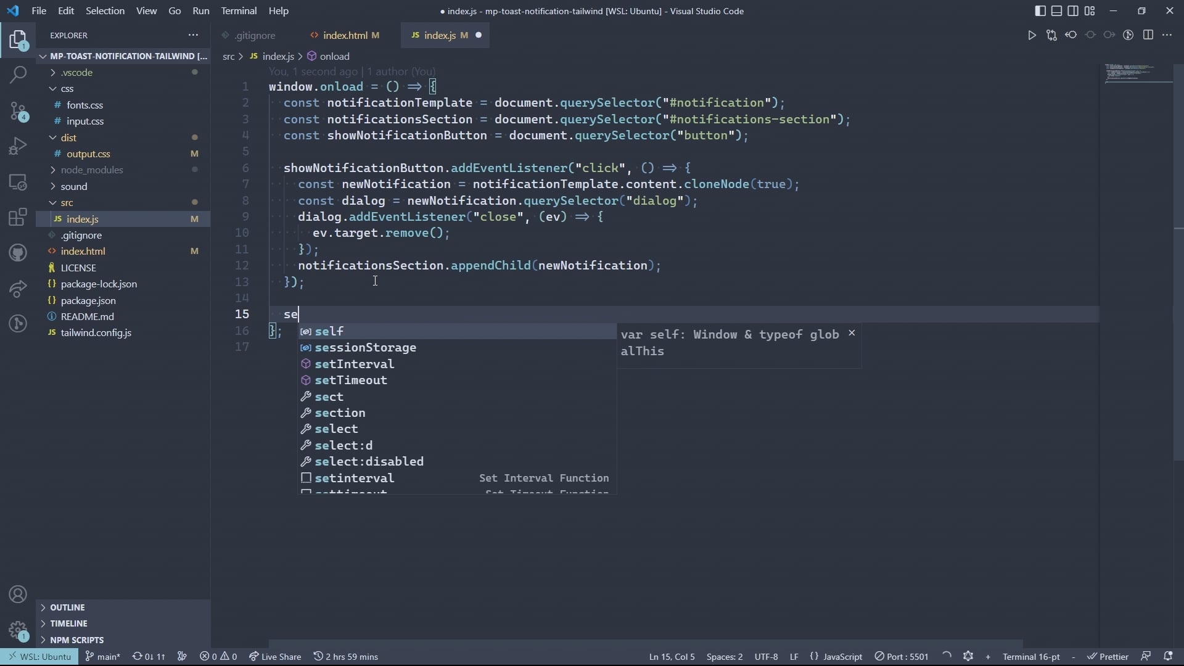Switch to the index.html tab
The width and height of the screenshot is (1184, 666).
(x=344, y=35)
